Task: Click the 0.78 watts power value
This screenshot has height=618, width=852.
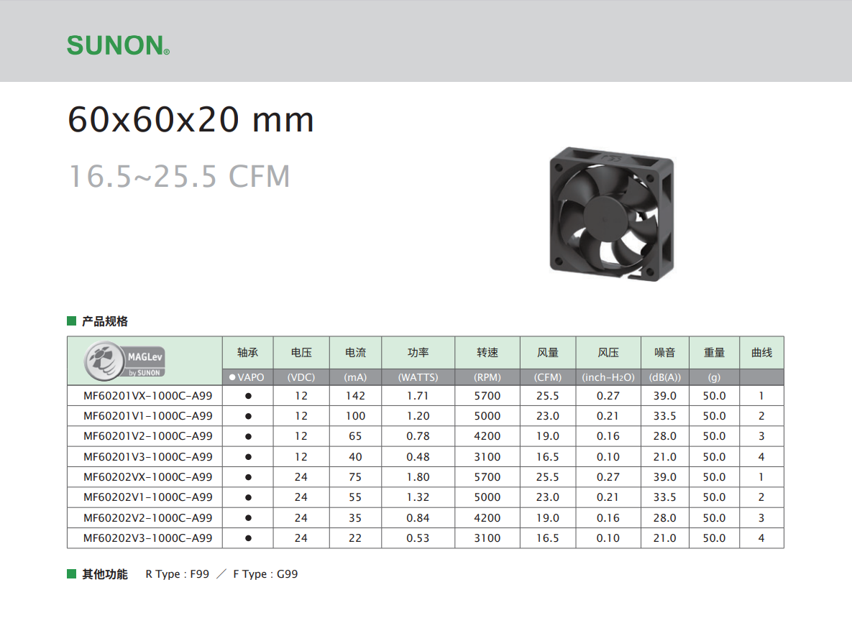Action: coord(418,436)
